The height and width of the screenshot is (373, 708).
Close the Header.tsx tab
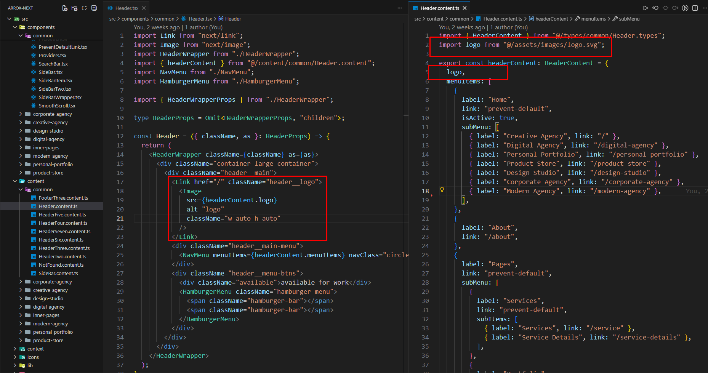click(144, 8)
